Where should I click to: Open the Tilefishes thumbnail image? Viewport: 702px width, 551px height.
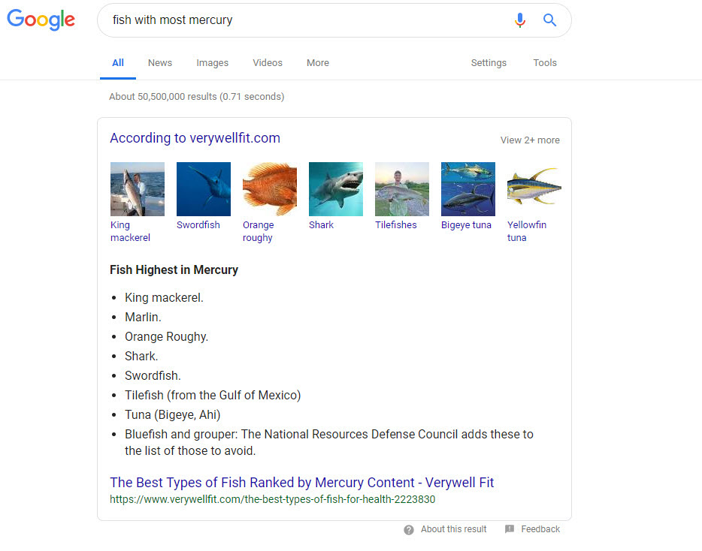402,189
